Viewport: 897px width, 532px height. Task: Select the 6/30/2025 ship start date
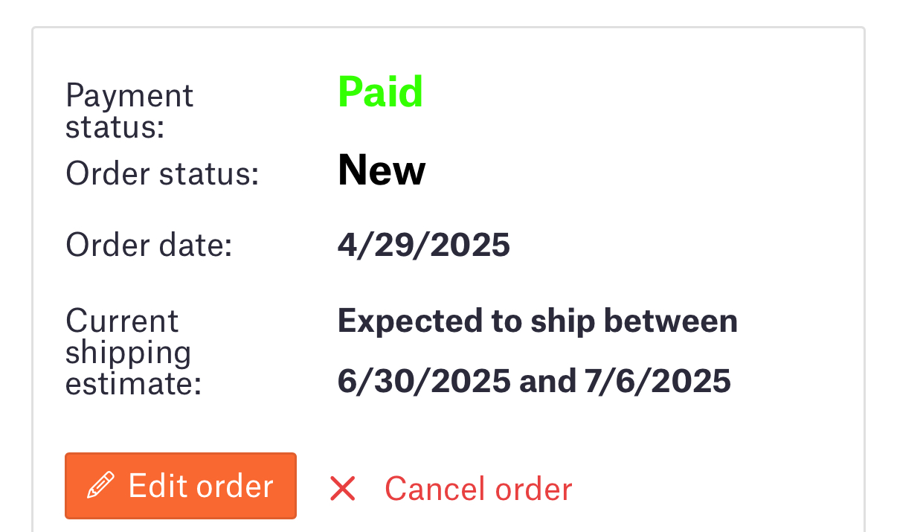pos(424,382)
